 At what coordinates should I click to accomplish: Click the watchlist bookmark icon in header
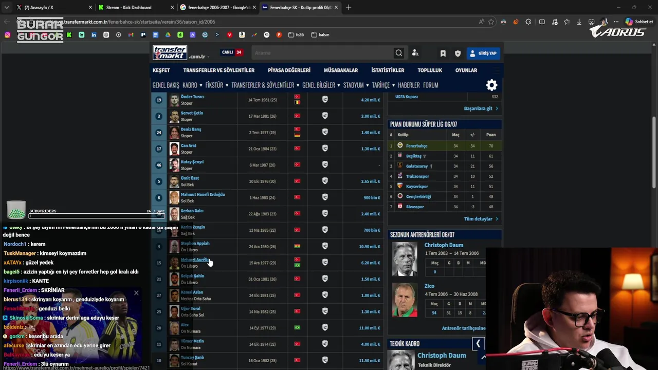pyautogui.click(x=443, y=53)
